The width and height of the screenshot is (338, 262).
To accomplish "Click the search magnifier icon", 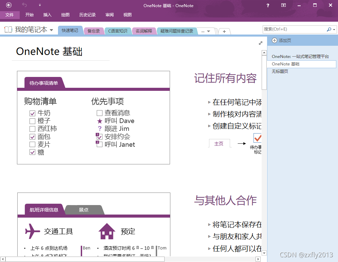I will [328, 29].
